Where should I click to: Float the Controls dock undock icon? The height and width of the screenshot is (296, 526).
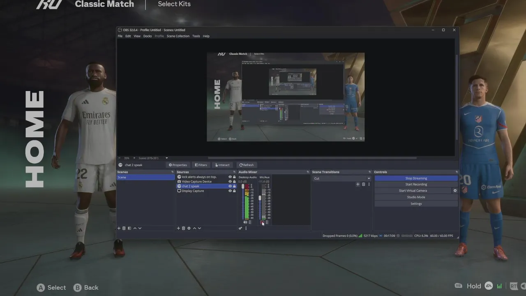[x=456, y=172]
